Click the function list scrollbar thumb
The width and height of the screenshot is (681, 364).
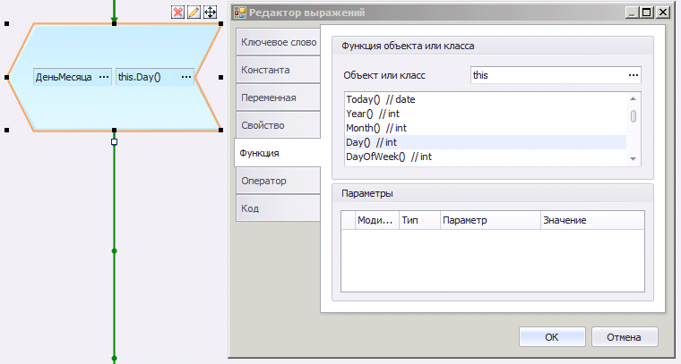pos(634,116)
